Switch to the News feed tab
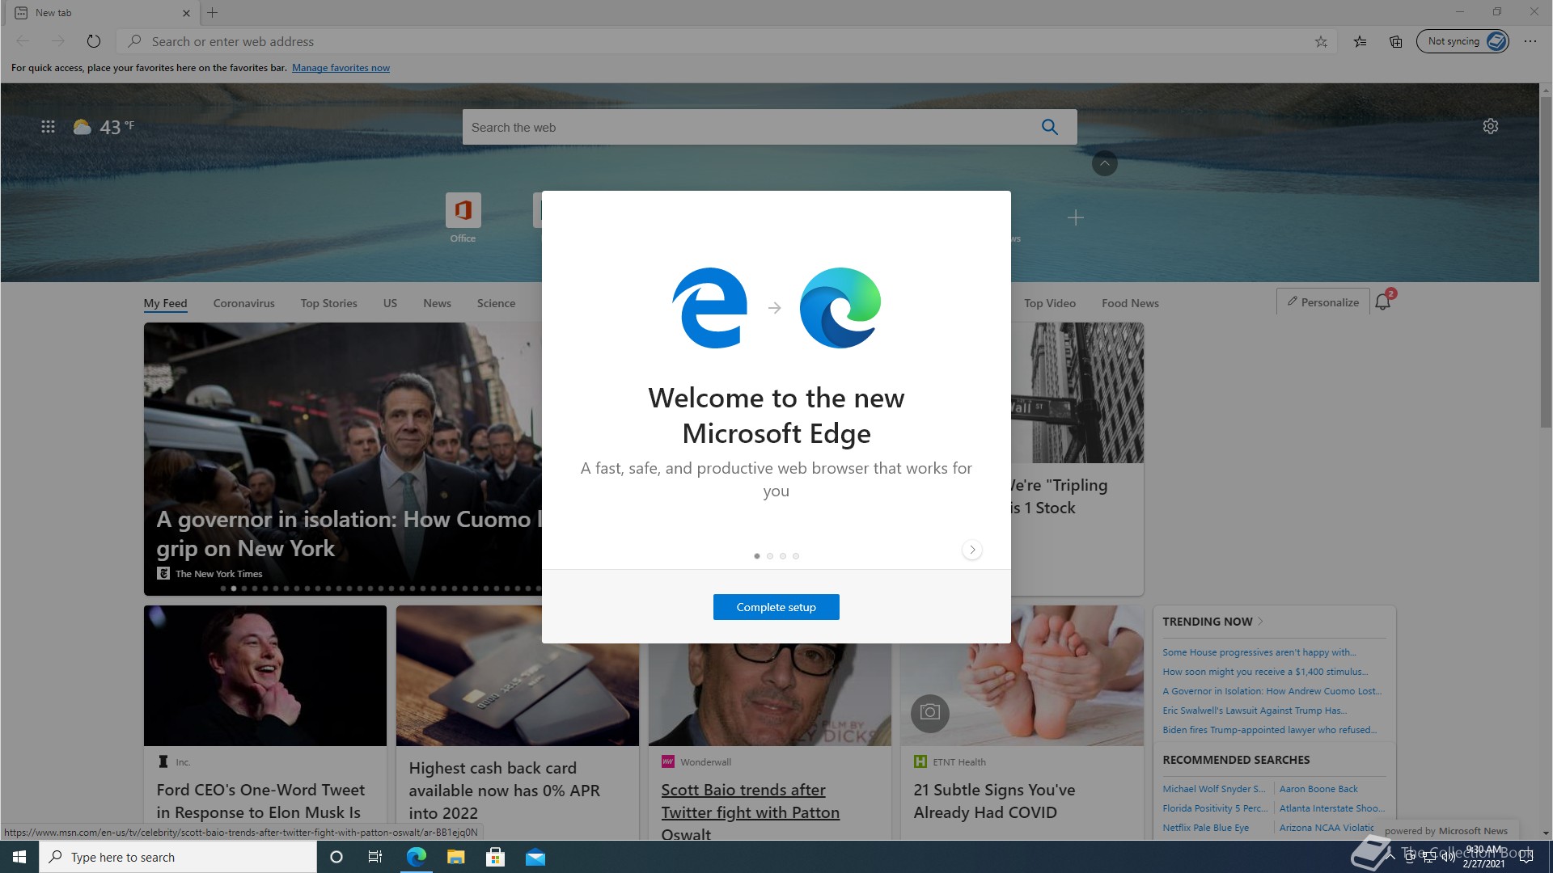This screenshot has height=873, width=1553. [x=438, y=303]
